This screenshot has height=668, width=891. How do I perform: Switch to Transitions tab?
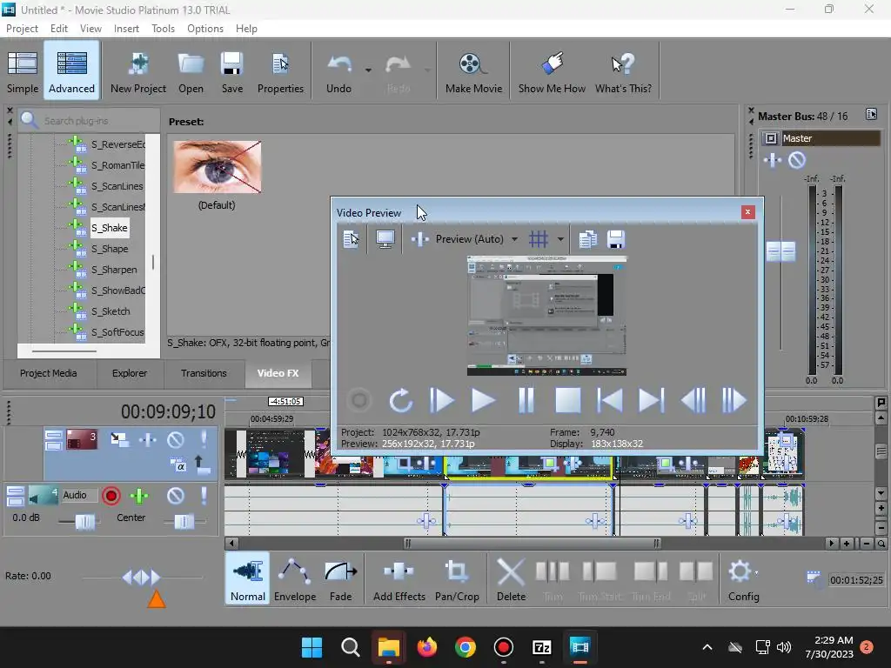(x=204, y=373)
